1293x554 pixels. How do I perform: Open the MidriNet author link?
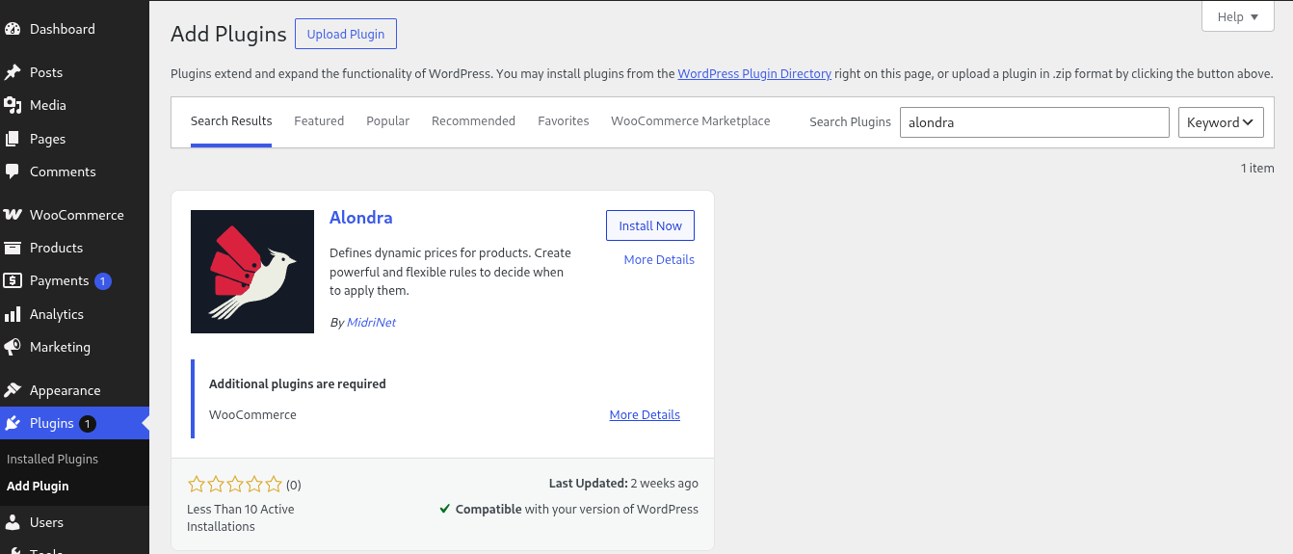[x=371, y=323]
